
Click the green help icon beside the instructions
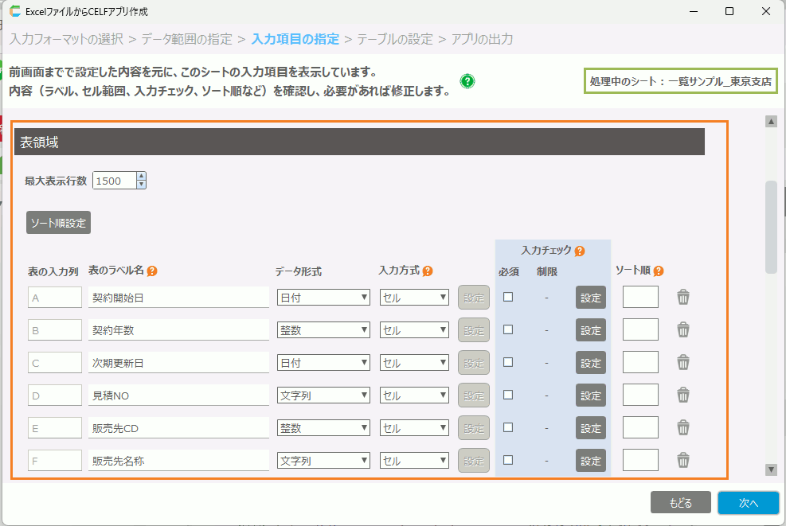click(x=467, y=81)
